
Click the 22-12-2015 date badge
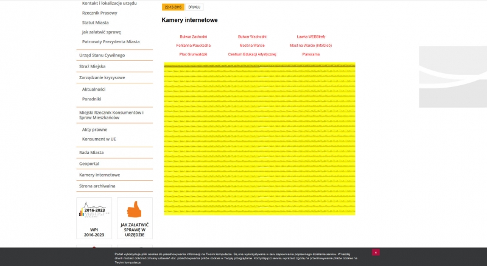173,7
